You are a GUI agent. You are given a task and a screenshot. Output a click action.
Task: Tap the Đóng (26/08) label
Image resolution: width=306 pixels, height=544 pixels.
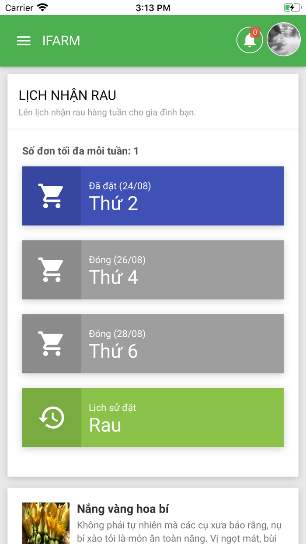point(117,260)
